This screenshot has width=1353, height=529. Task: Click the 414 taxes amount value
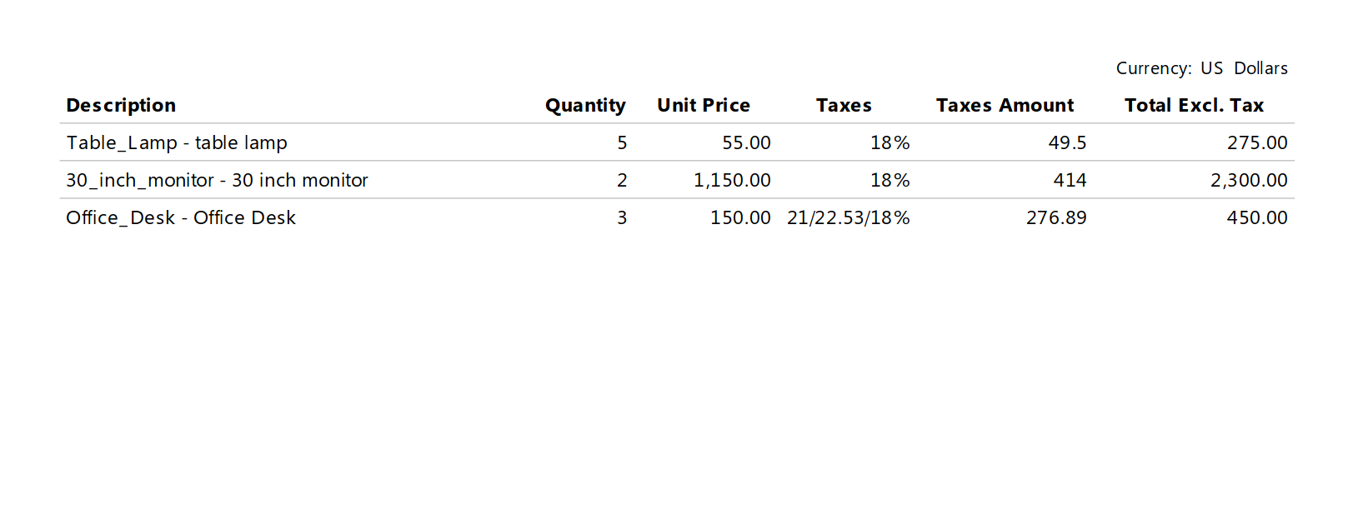pyautogui.click(x=1070, y=181)
